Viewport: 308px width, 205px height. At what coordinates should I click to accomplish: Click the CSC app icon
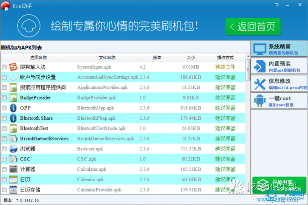(x=14, y=159)
